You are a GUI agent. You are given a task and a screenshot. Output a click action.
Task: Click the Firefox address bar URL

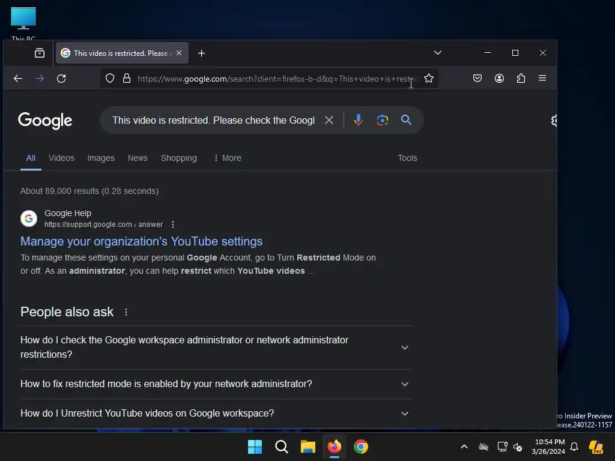point(277,79)
